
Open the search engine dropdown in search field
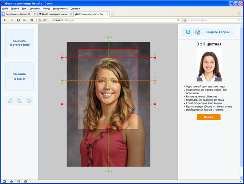point(185,20)
